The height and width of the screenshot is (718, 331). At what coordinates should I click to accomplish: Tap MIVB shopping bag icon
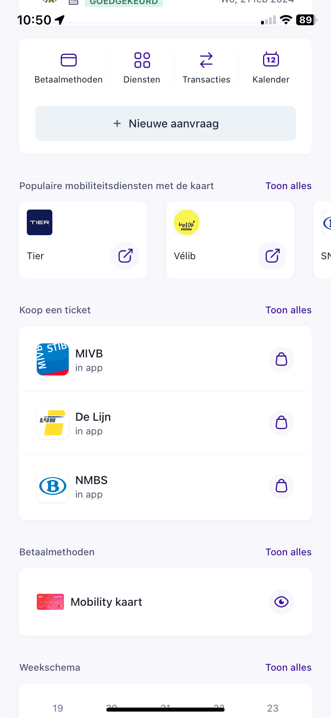[x=281, y=359]
